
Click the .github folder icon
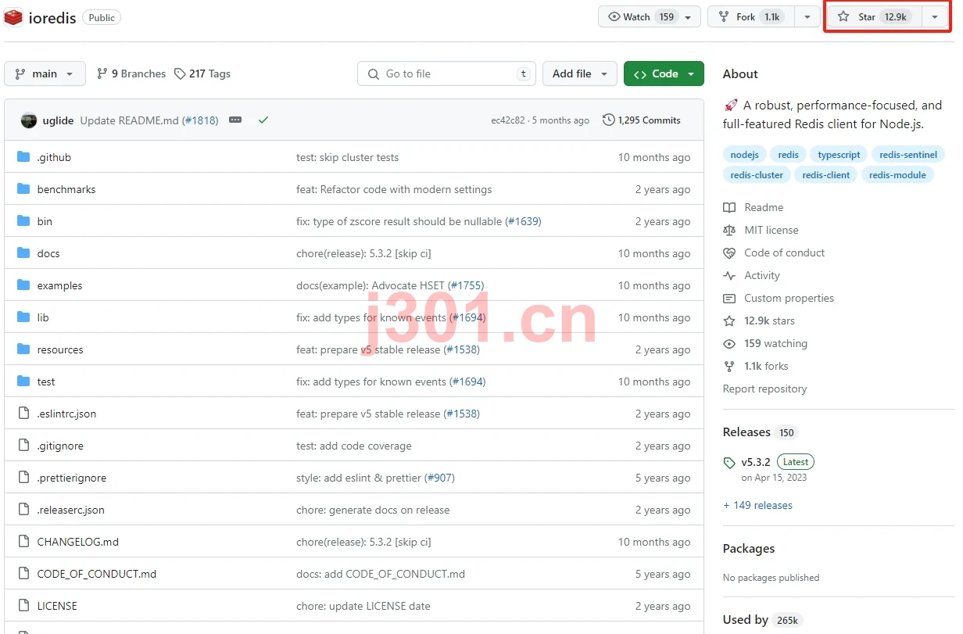(23, 157)
